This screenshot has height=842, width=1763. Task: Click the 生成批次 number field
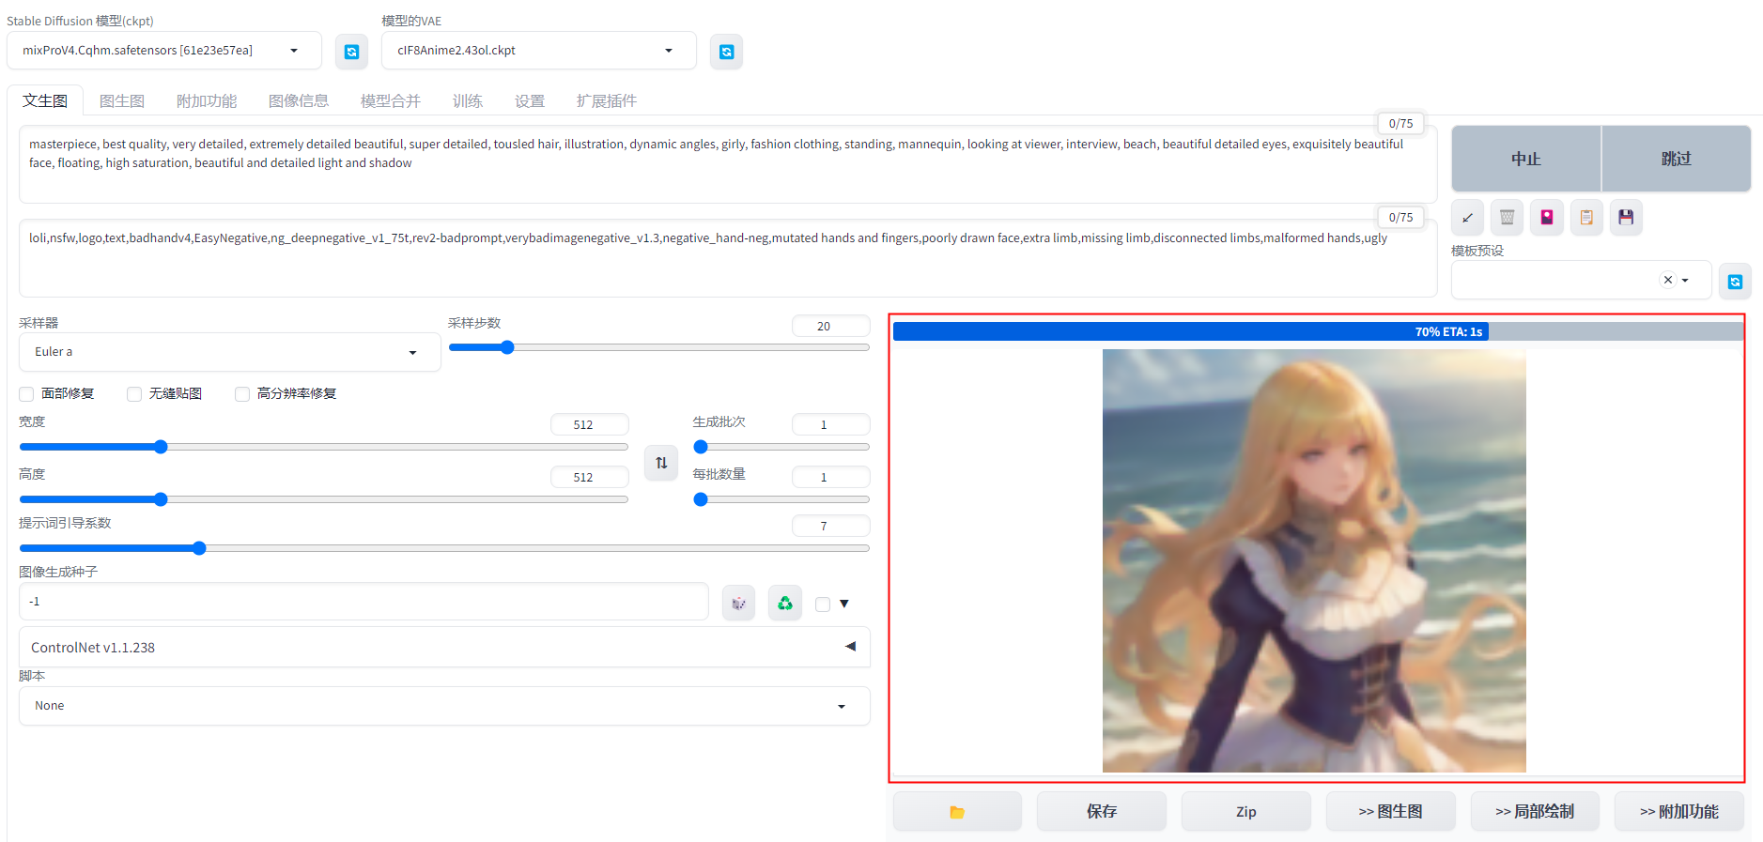pyautogui.click(x=830, y=424)
